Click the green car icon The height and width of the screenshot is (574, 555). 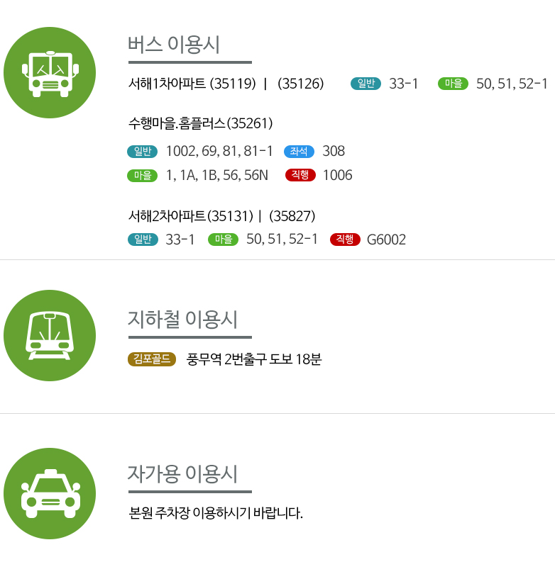[50, 493]
